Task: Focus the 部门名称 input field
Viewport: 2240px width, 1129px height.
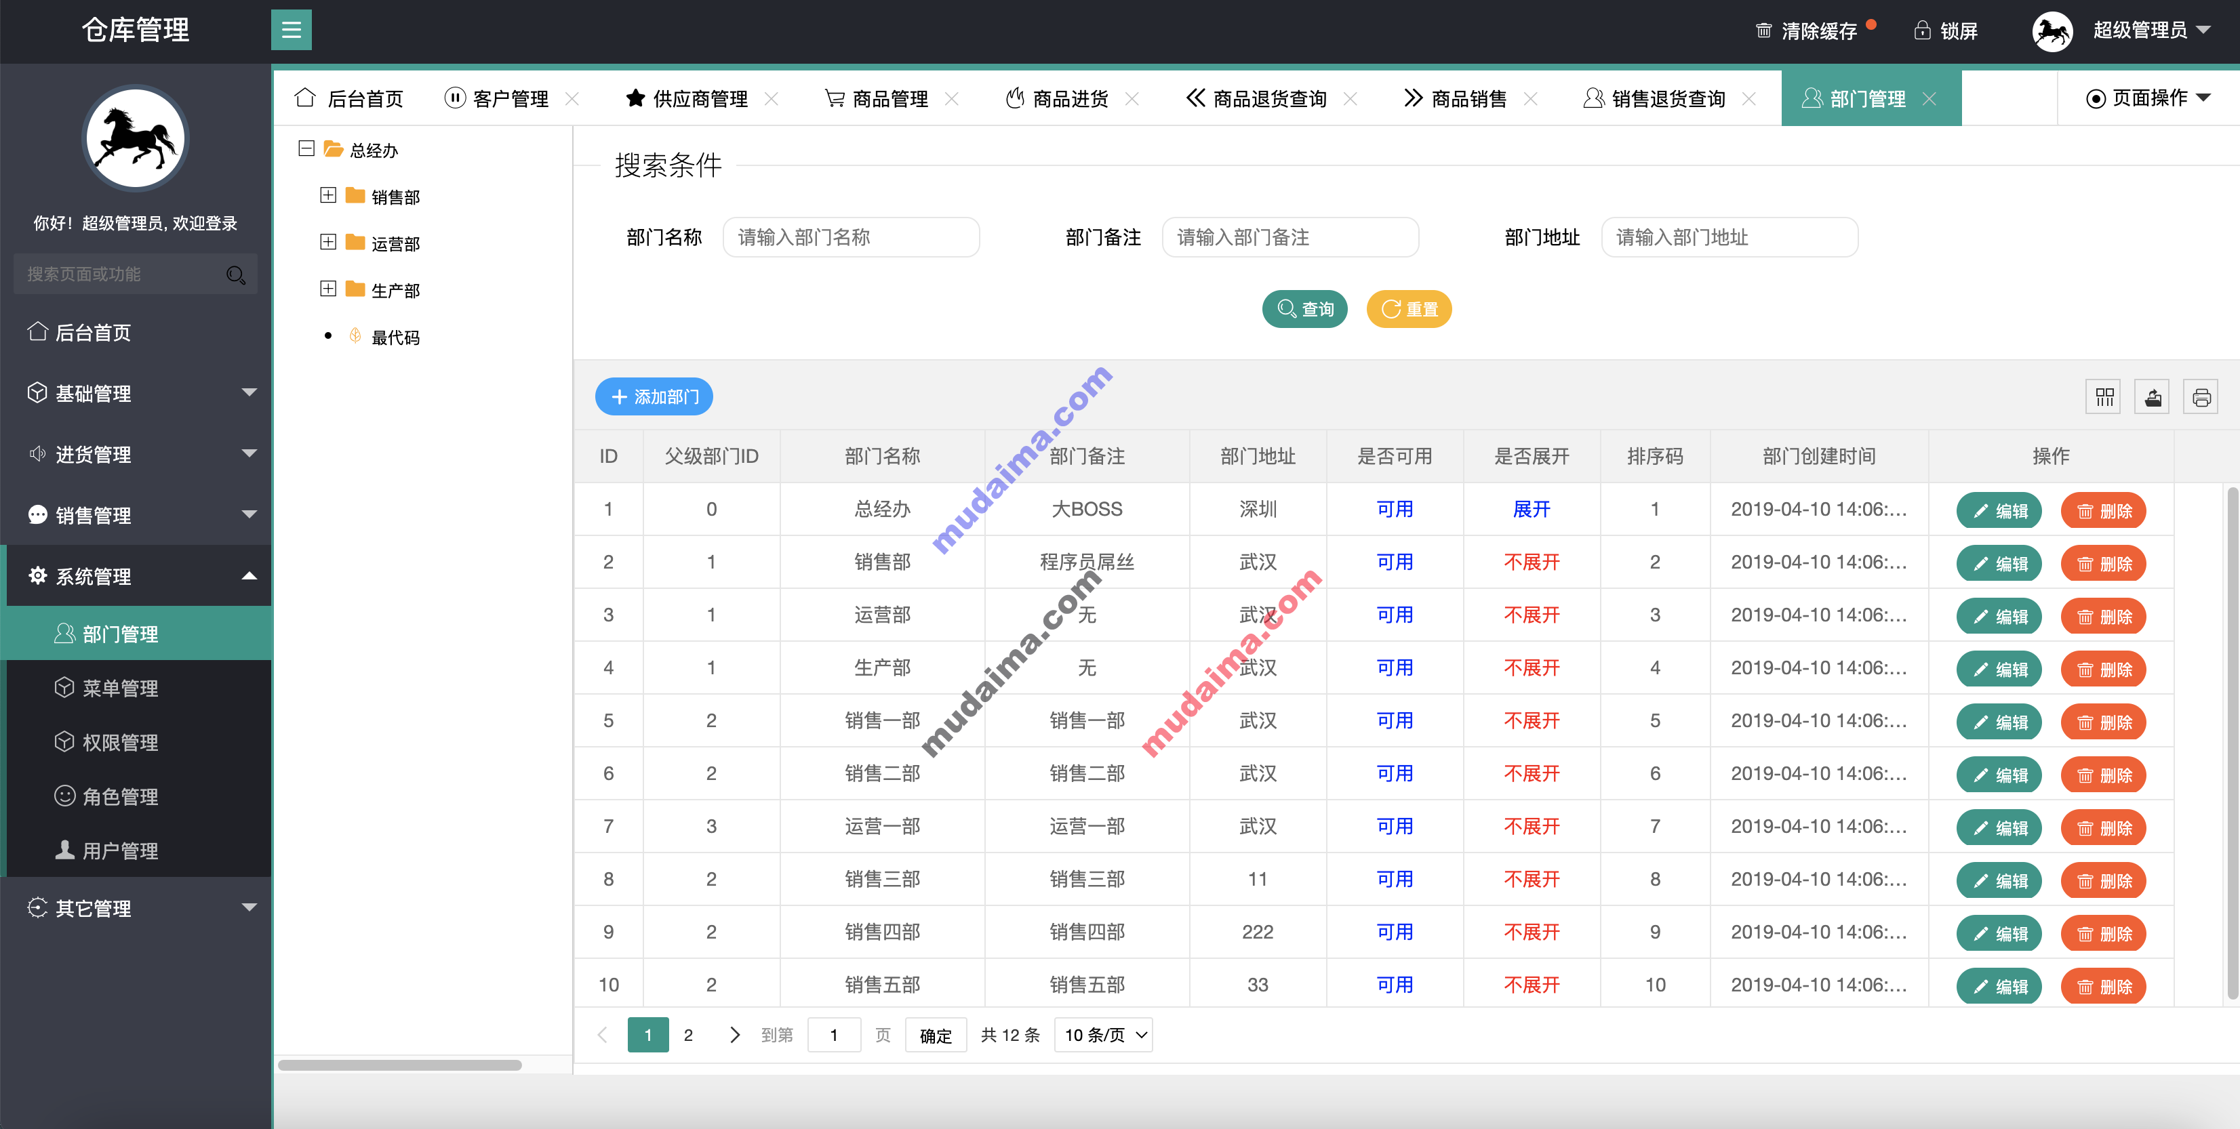Action: pyautogui.click(x=852, y=237)
